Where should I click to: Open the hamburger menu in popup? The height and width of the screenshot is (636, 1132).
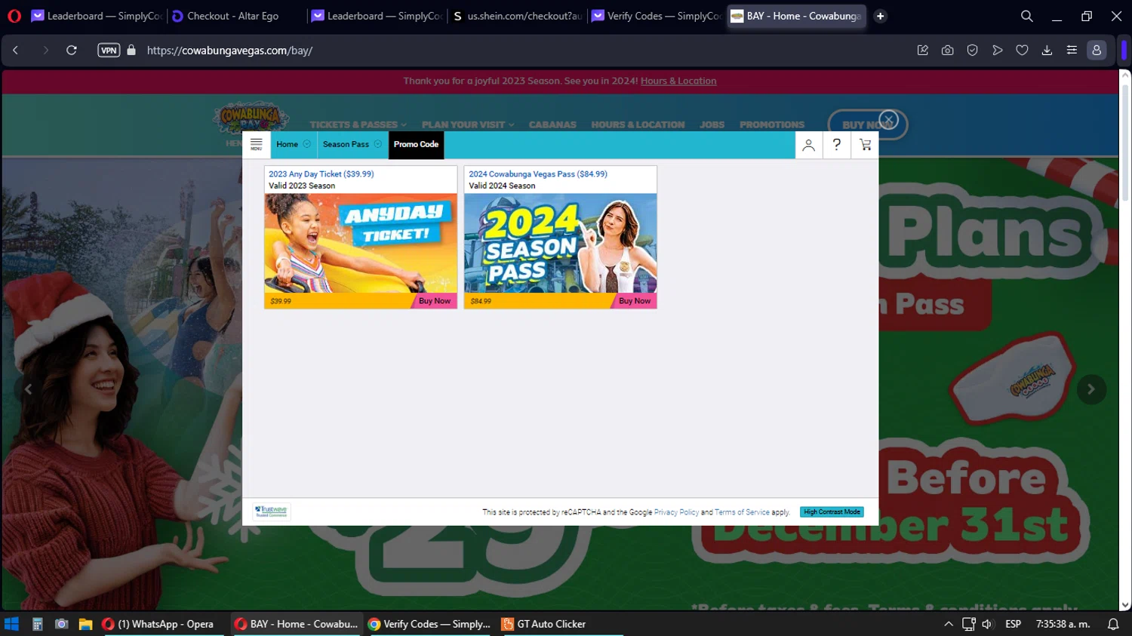pyautogui.click(x=256, y=144)
